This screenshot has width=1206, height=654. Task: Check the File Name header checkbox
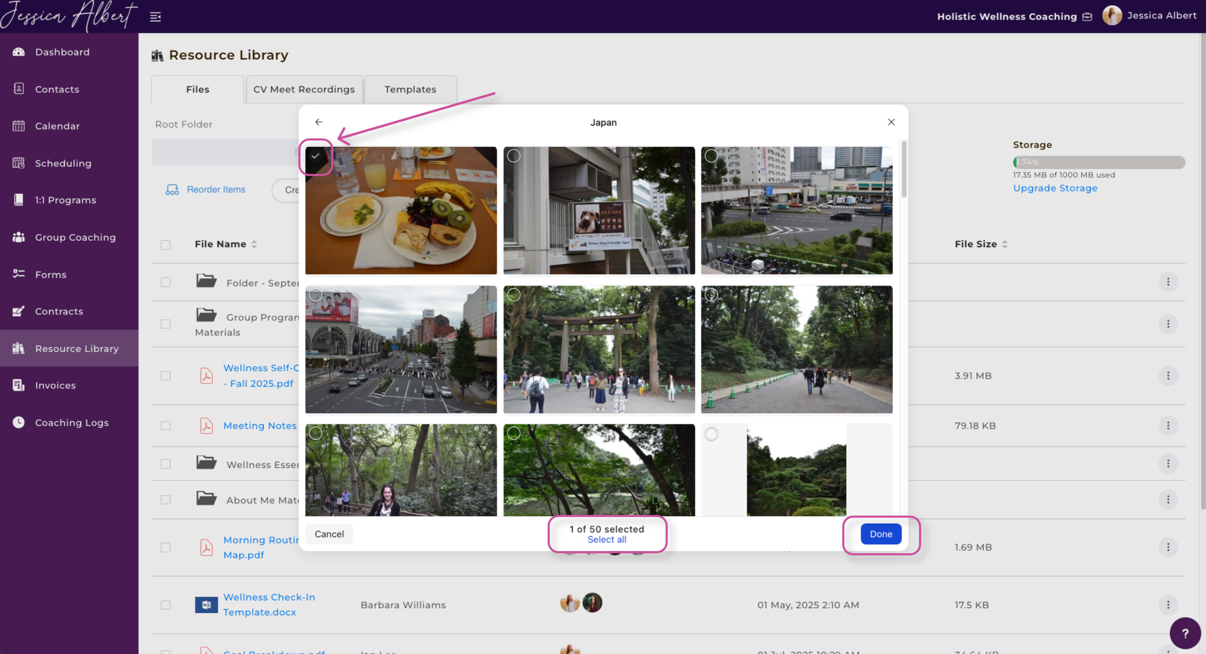tap(165, 245)
